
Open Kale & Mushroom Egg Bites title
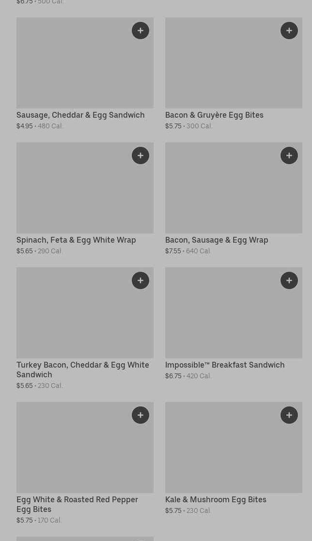pyautogui.click(x=216, y=500)
